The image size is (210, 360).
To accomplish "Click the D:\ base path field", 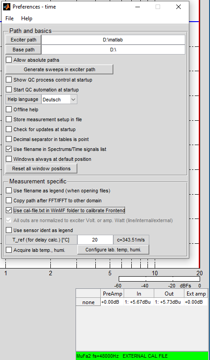I will (x=113, y=50).
